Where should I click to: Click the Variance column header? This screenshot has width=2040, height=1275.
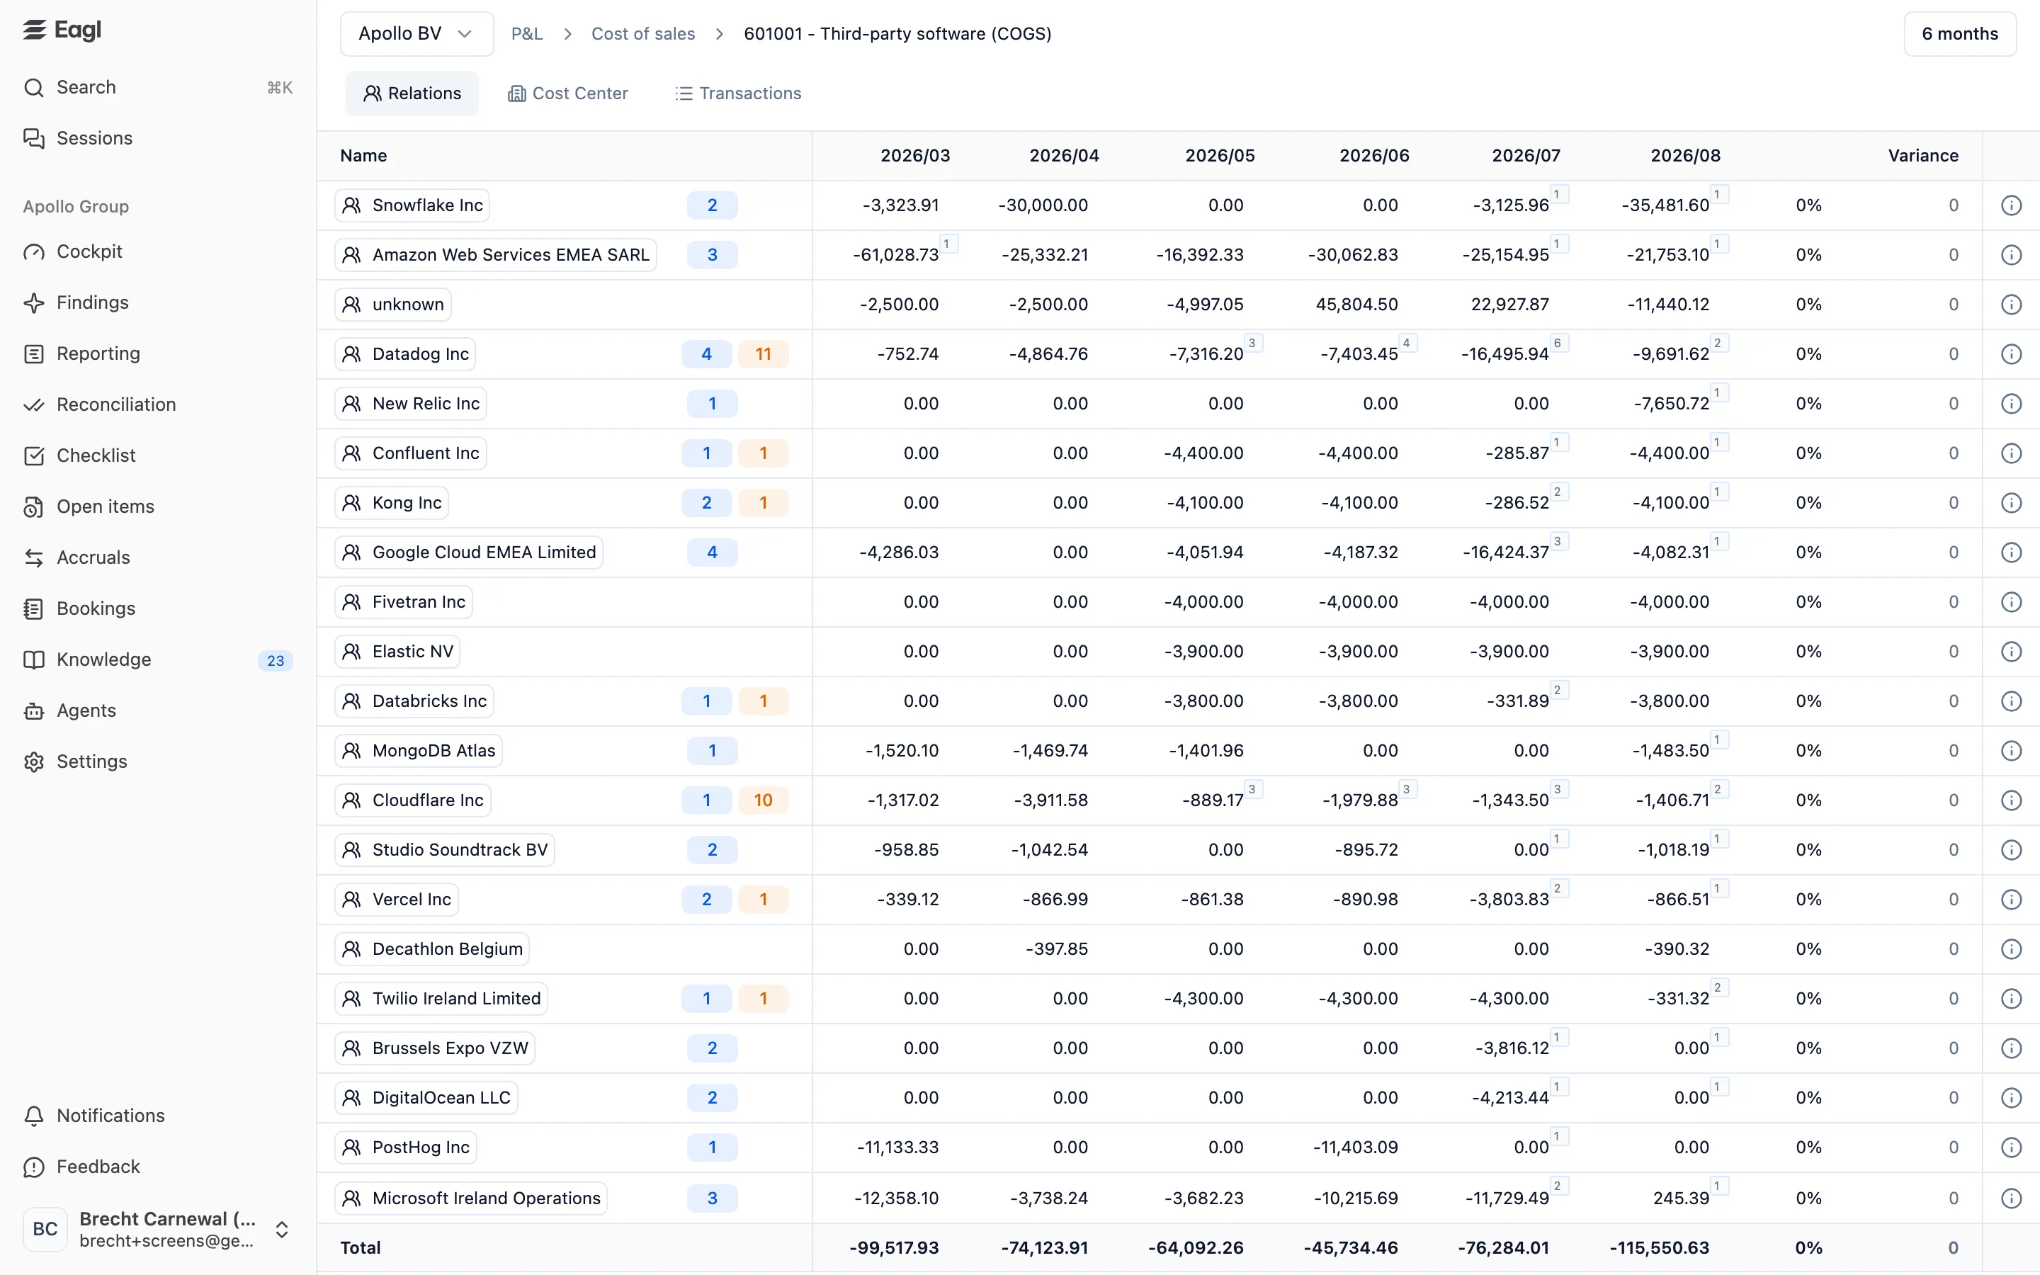tap(1923, 156)
